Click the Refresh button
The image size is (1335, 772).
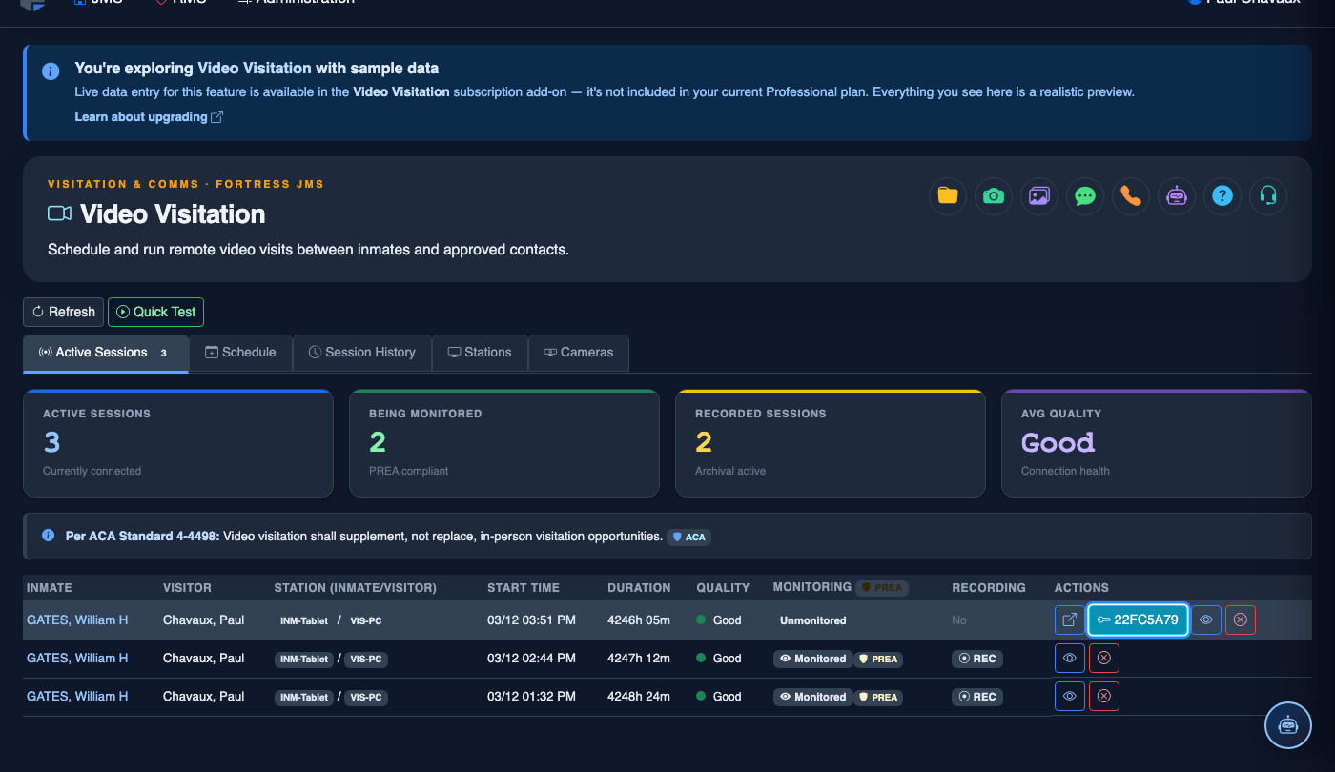[64, 312]
